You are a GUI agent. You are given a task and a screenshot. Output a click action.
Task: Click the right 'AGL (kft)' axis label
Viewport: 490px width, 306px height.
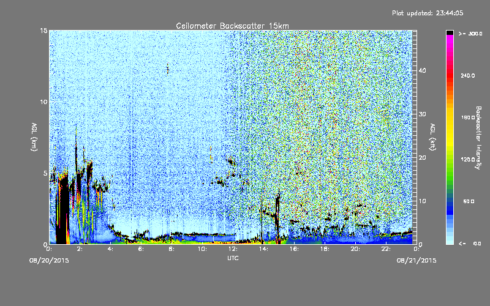click(432, 136)
